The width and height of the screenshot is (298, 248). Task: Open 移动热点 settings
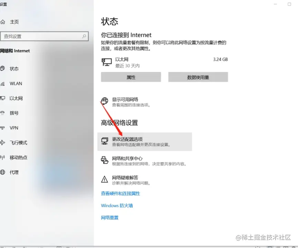pos(19,157)
